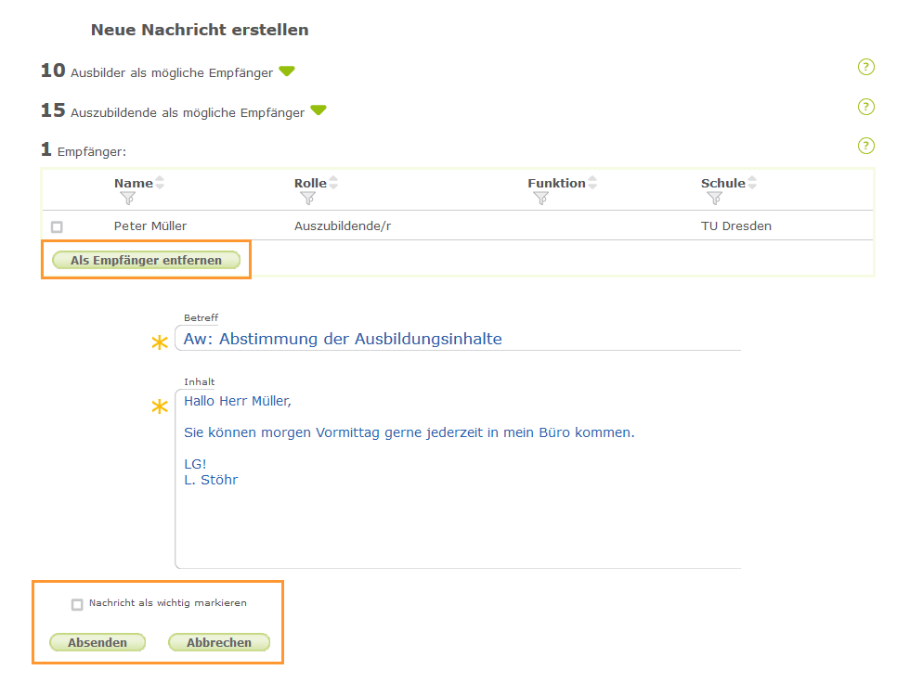Image resolution: width=923 pixels, height=683 pixels.
Task: Click the sort arrows beside Rolle
Action: click(x=333, y=182)
